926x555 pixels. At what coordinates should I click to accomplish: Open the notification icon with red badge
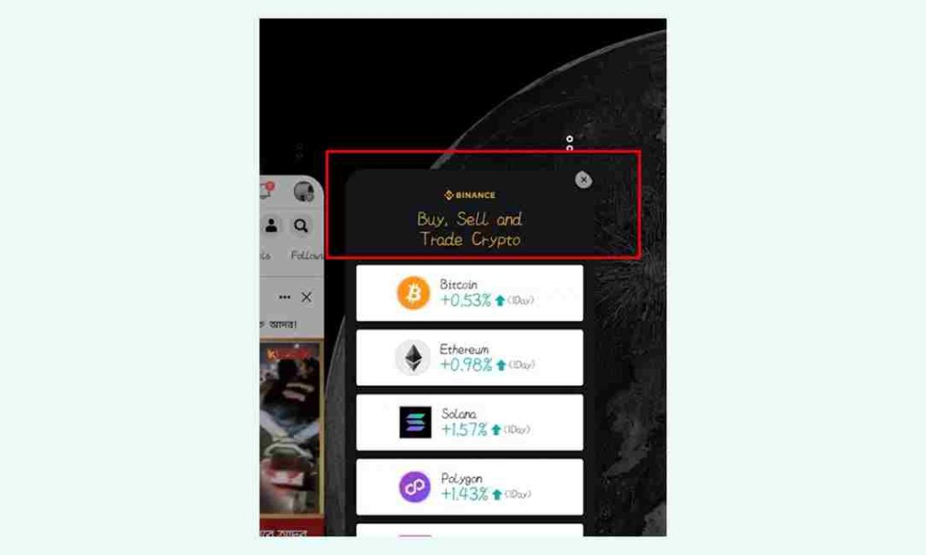267,190
